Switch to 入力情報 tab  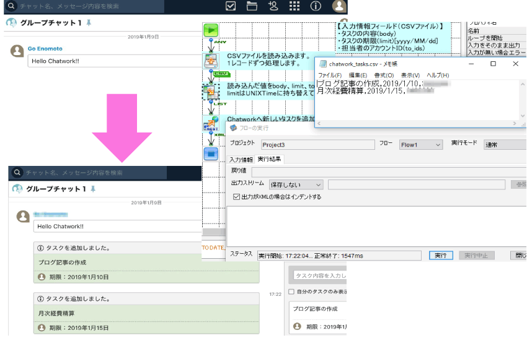241,160
